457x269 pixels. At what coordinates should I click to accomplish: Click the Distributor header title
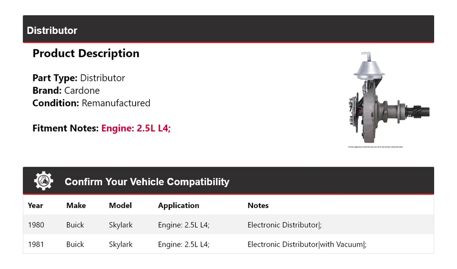52,30
